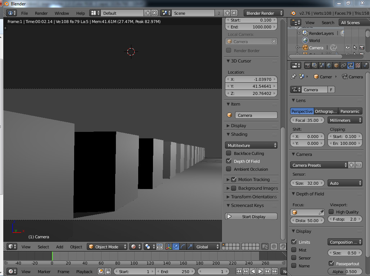Switch to the Object properties cube tab

(336, 65)
